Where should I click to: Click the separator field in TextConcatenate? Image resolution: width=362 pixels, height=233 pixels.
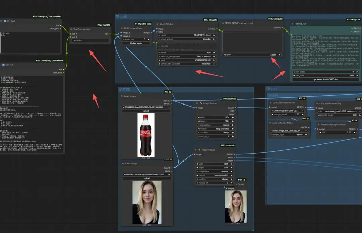[90, 40]
